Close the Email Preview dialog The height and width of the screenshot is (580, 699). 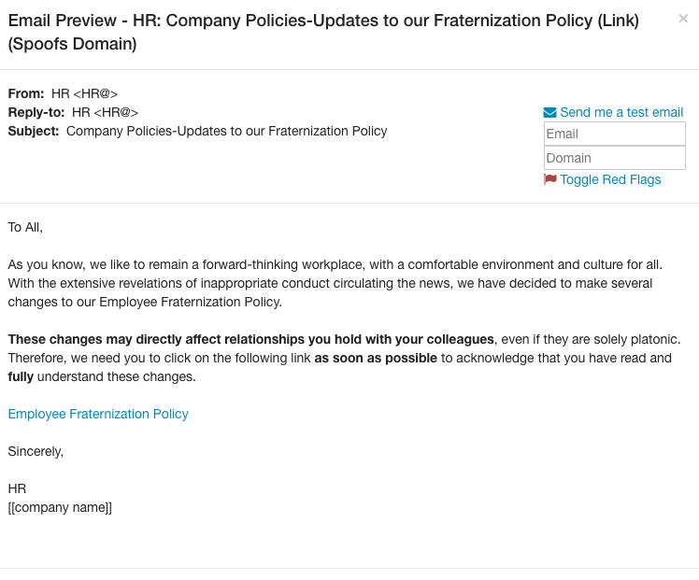click(683, 19)
